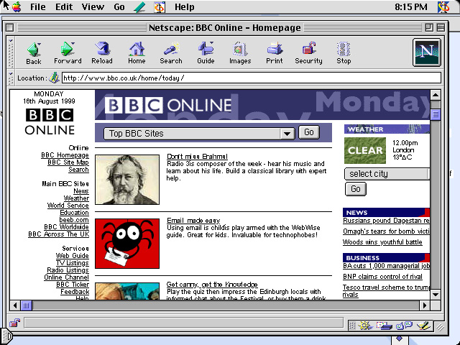The width and height of the screenshot is (460, 345).
Task: Click the Location URL field
Action: tap(252, 78)
